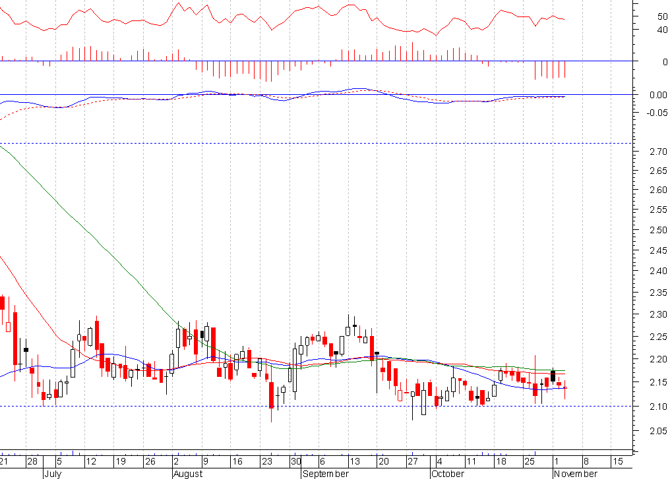This screenshot has width=670, height=479.
Task: Click the 2.40 price axis value
Action: 659,271
